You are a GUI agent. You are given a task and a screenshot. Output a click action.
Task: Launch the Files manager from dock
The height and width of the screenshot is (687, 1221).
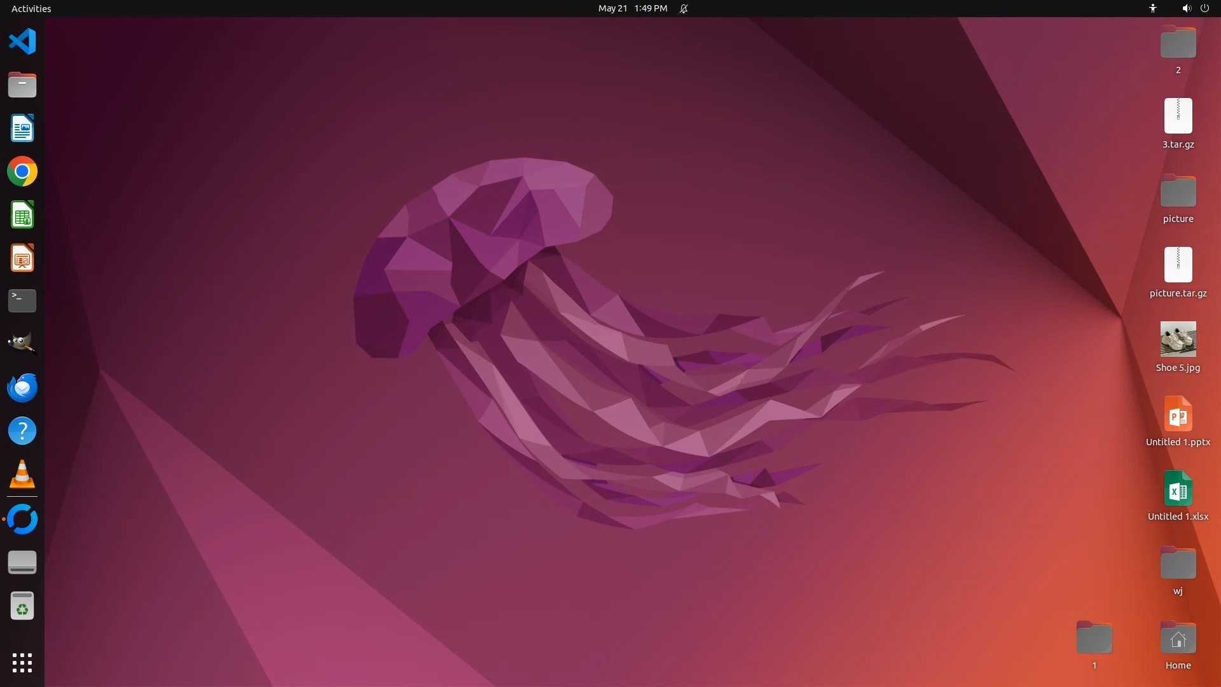click(22, 85)
